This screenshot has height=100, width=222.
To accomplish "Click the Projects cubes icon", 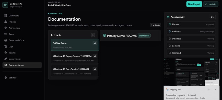I will click(x=6, y=22).
